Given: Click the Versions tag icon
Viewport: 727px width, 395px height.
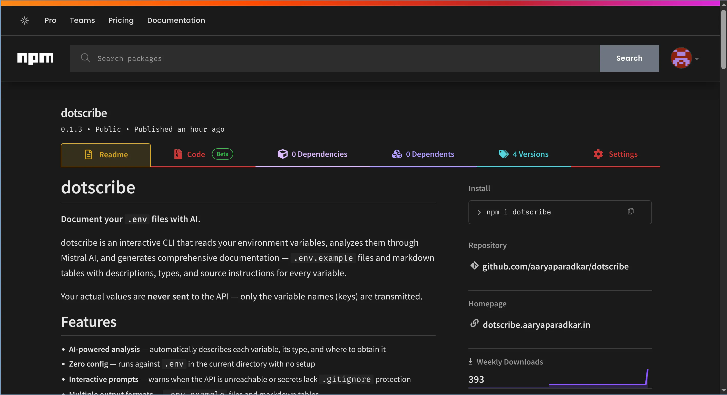Looking at the screenshot, I should pos(504,154).
